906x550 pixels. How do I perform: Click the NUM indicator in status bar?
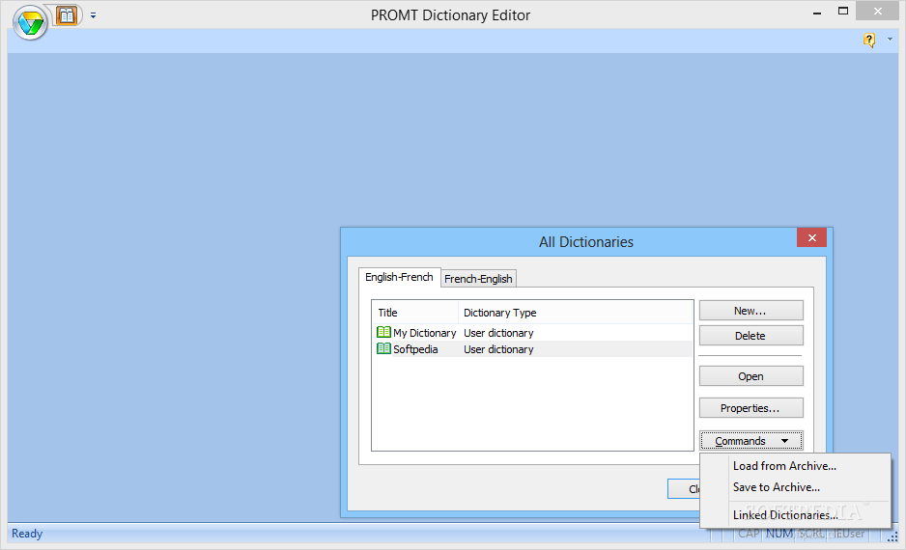[779, 534]
